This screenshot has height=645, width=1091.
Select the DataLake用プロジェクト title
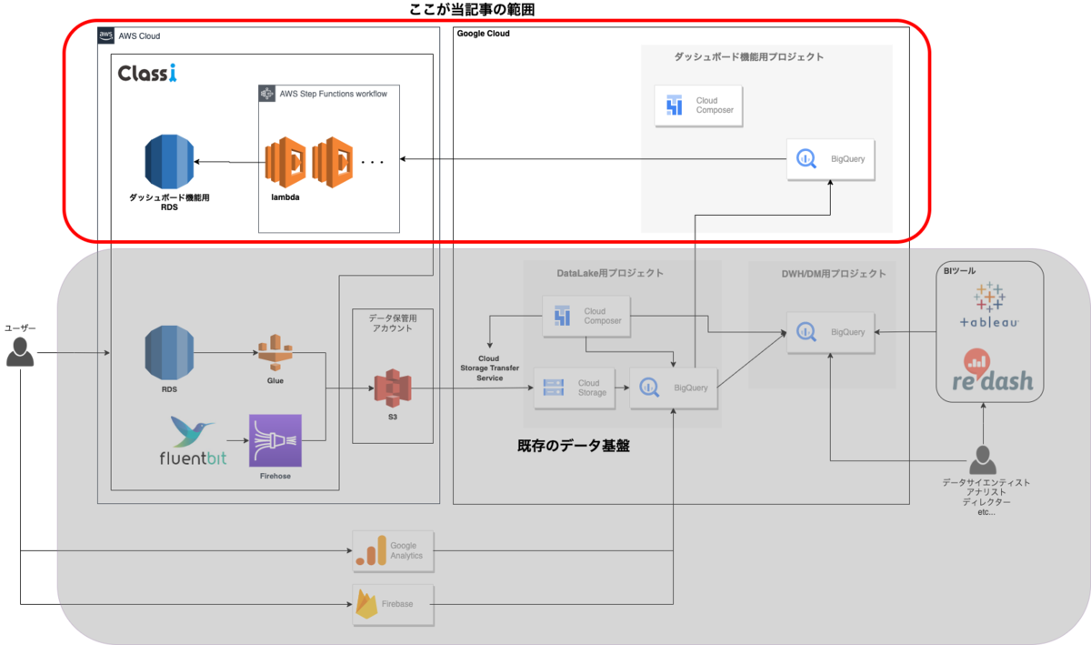coord(609,273)
